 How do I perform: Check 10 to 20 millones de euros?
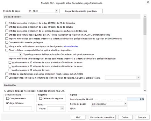pos(10,62)
